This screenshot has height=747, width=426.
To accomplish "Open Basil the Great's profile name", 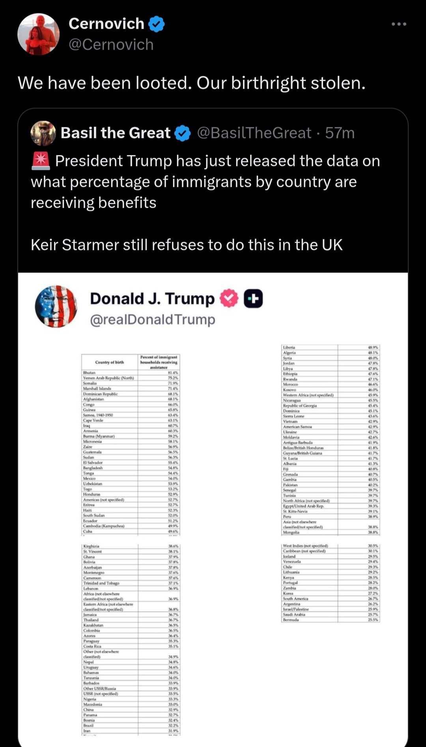I will click(x=116, y=133).
